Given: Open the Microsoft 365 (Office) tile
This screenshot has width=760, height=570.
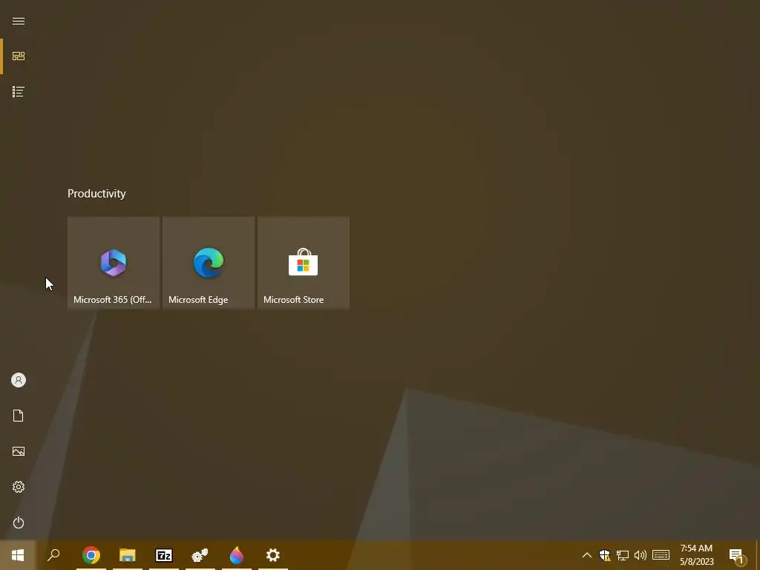Looking at the screenshot, I should (x=114, y=262).
